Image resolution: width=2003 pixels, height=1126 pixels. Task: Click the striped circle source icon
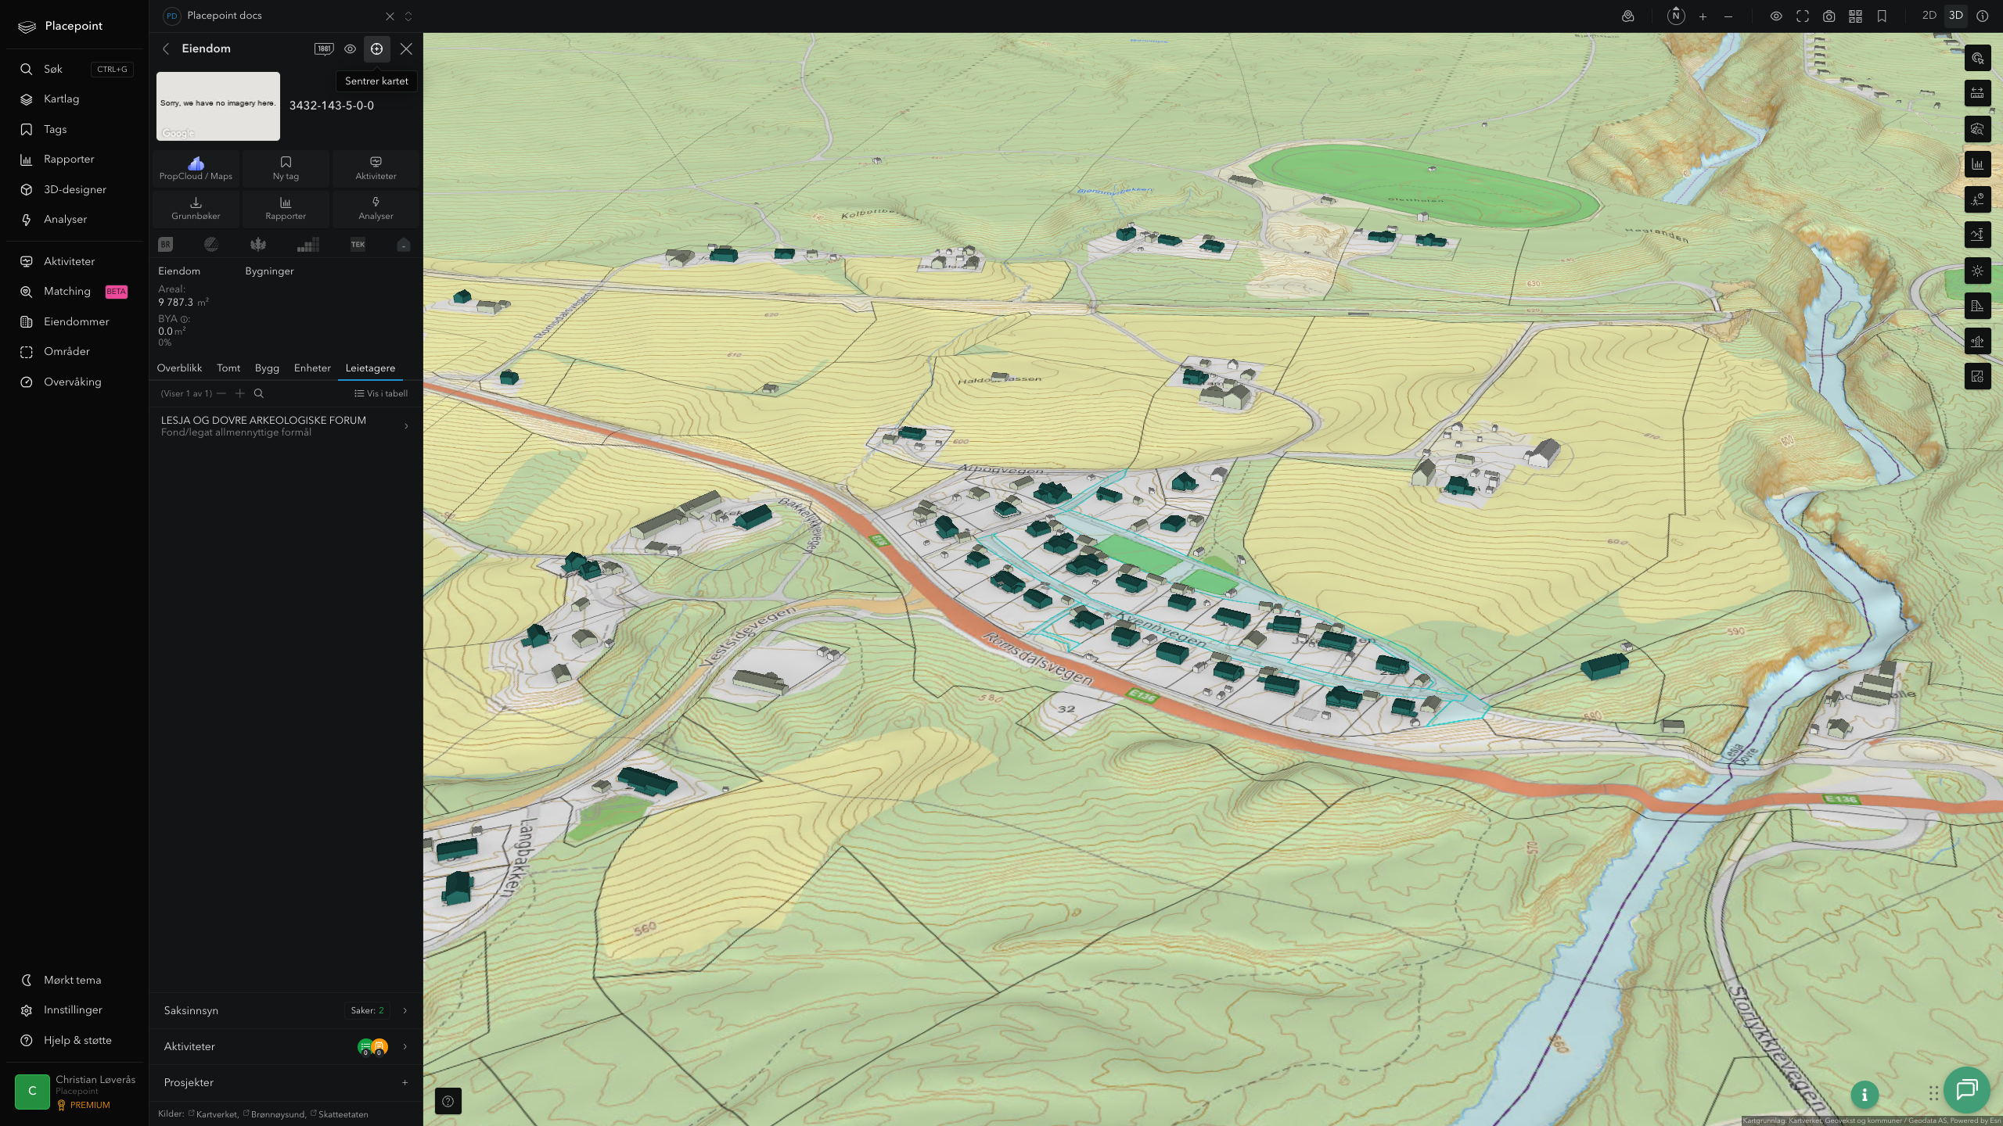tap(211, 245)
